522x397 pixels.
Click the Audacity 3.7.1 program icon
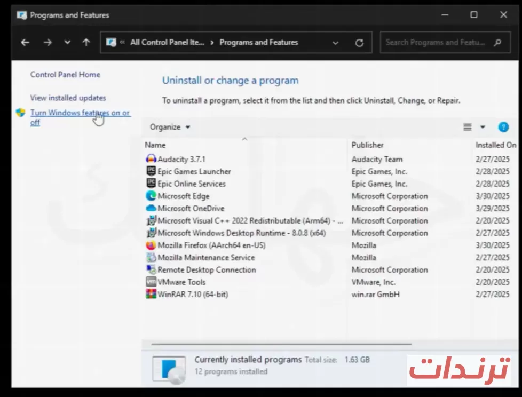(151, 158)
